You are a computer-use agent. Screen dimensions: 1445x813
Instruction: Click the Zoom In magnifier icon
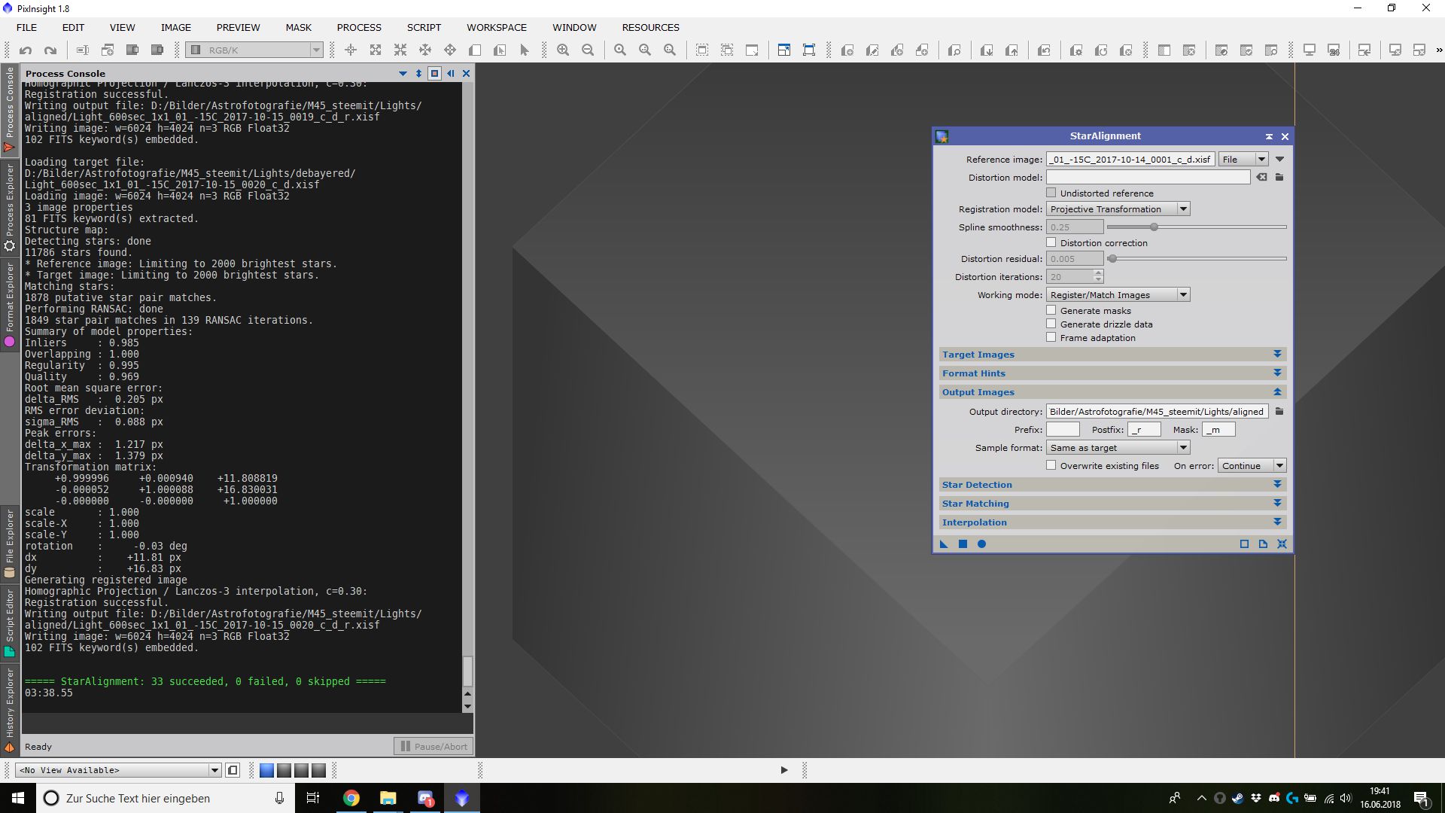tap(563, 50)
